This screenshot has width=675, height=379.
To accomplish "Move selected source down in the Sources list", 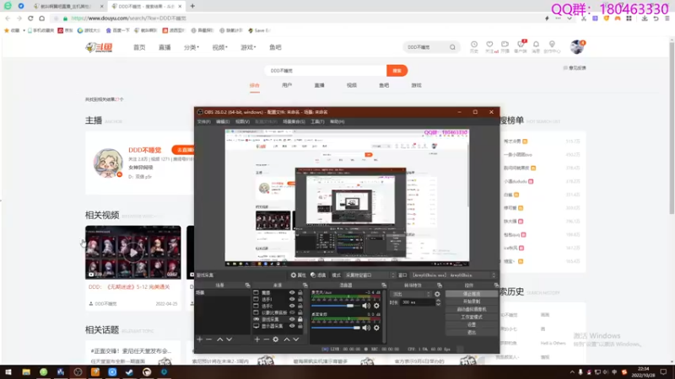I will (x=296, y=339).
